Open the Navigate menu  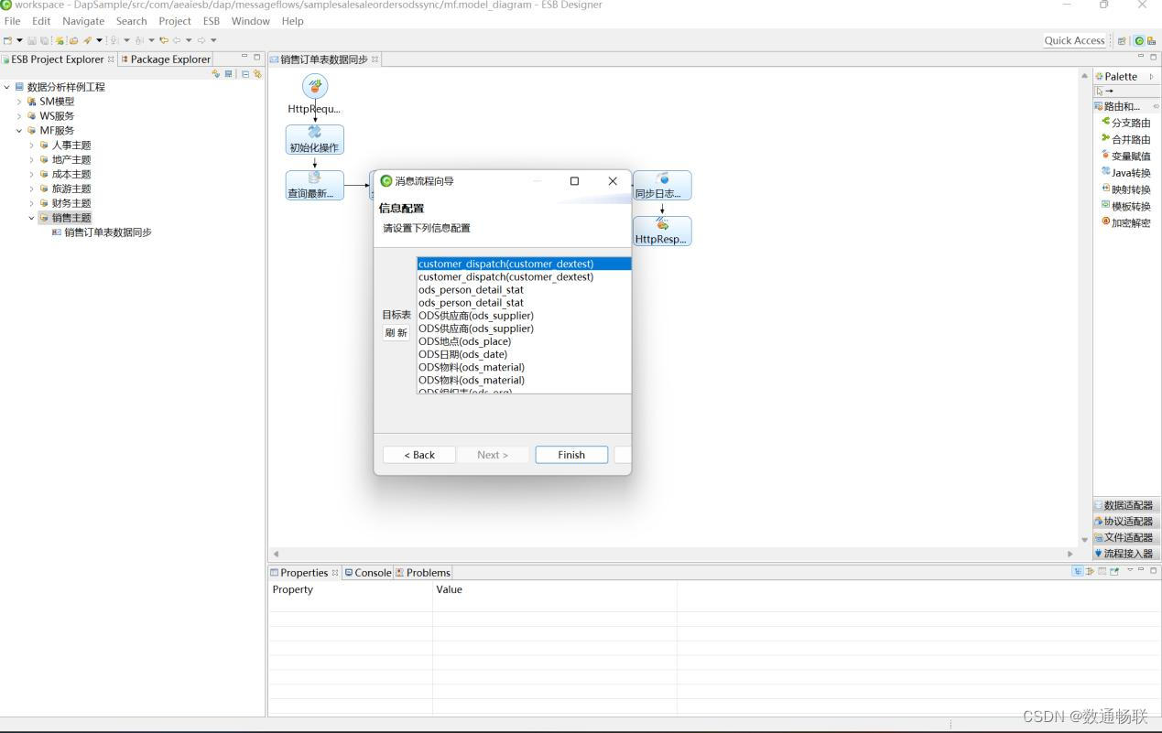click(x=83, y=21)
